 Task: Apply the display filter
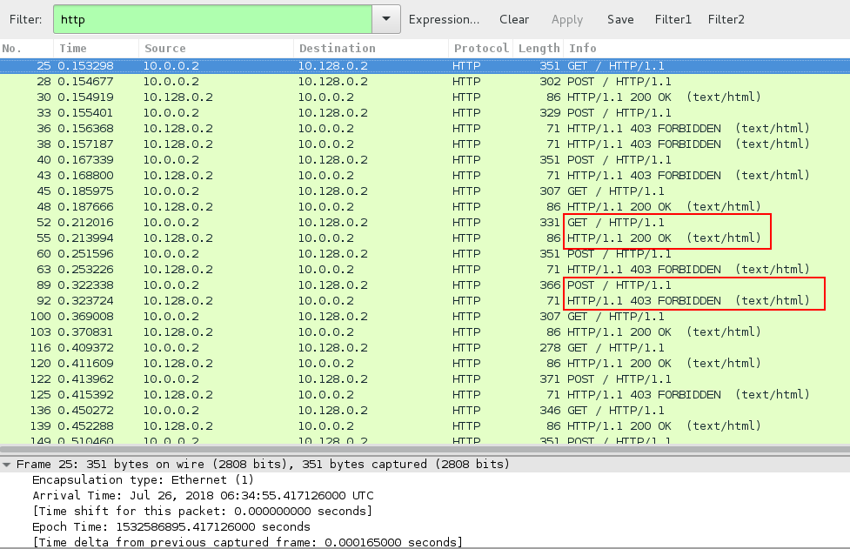567,19
